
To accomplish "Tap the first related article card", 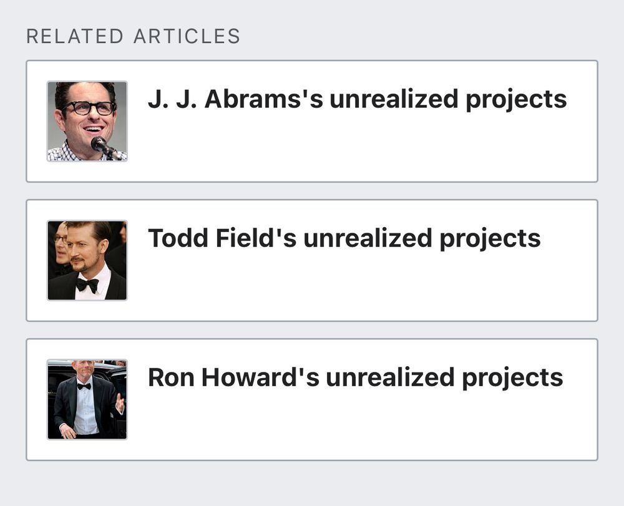I will coord(312,121).
